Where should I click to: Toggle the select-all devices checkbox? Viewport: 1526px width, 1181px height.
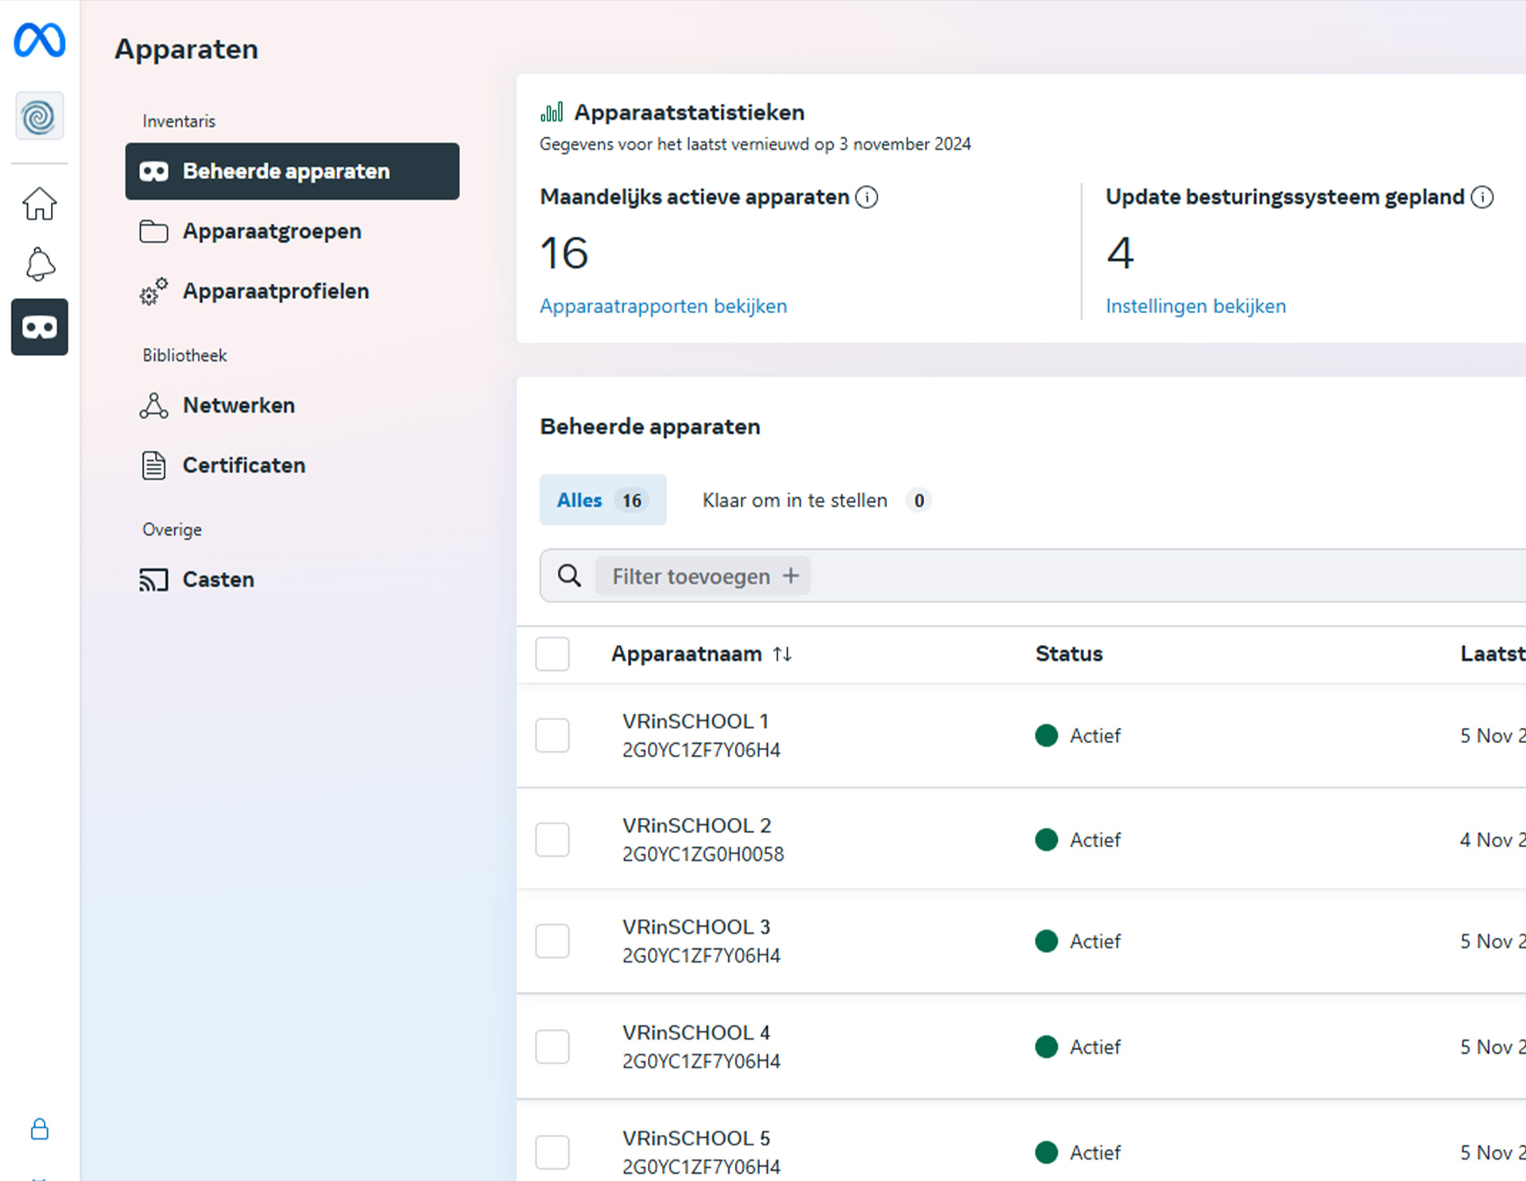tap(552, 654)
